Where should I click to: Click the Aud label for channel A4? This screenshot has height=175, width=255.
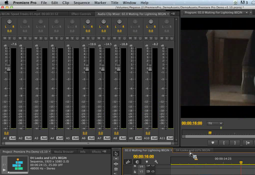click(60, 138)
